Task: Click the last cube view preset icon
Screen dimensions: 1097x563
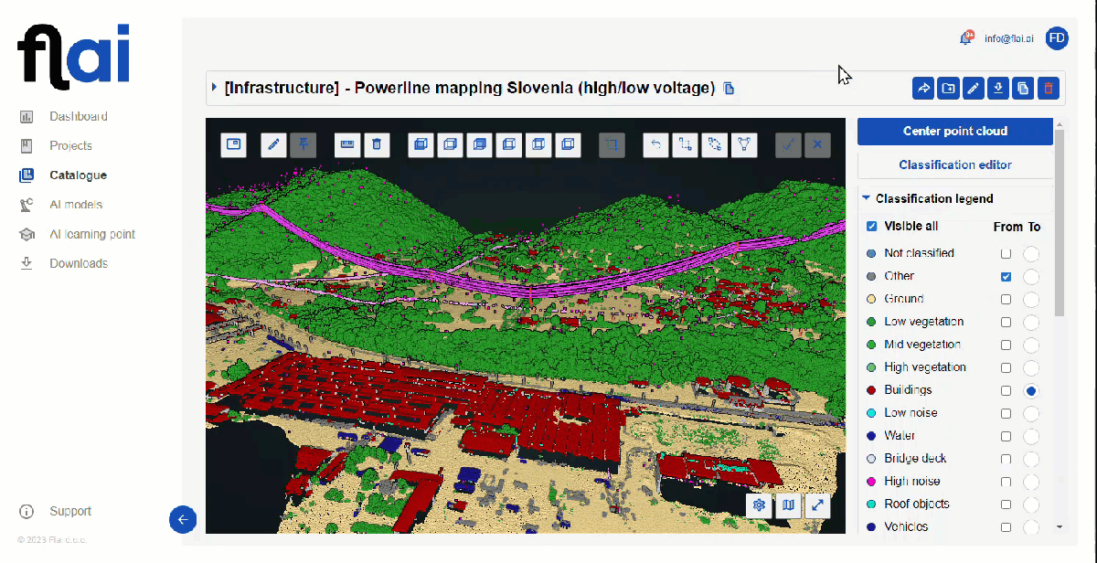Action: coord(569,144)
